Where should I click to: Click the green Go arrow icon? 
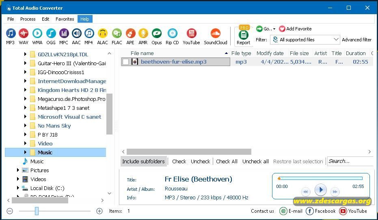click(259, 29)
